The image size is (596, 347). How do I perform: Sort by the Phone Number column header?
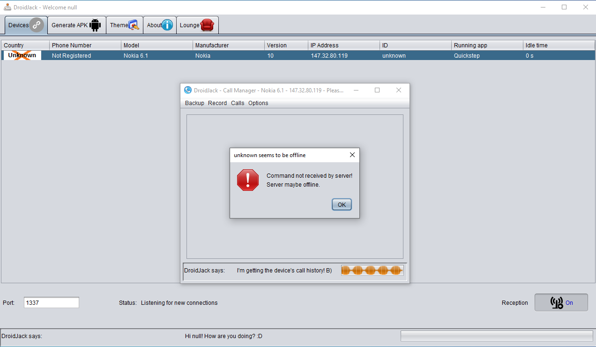85,45
